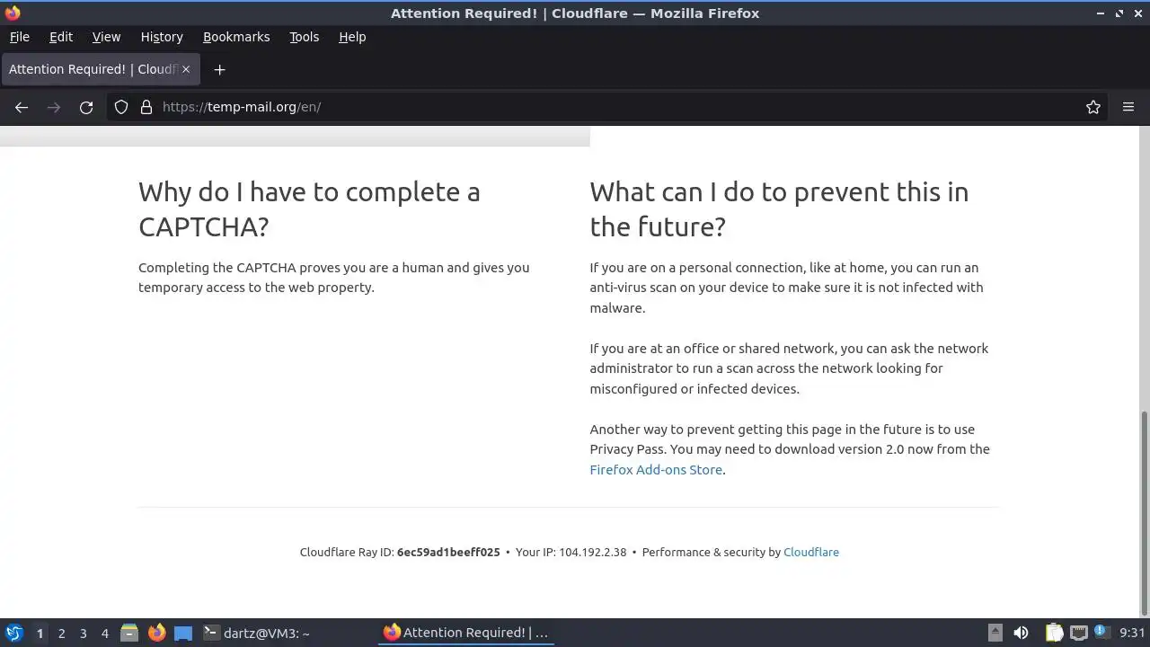1150x647 pixels.
Task: Switch to workspace 3
Action: tap(83, 634)
